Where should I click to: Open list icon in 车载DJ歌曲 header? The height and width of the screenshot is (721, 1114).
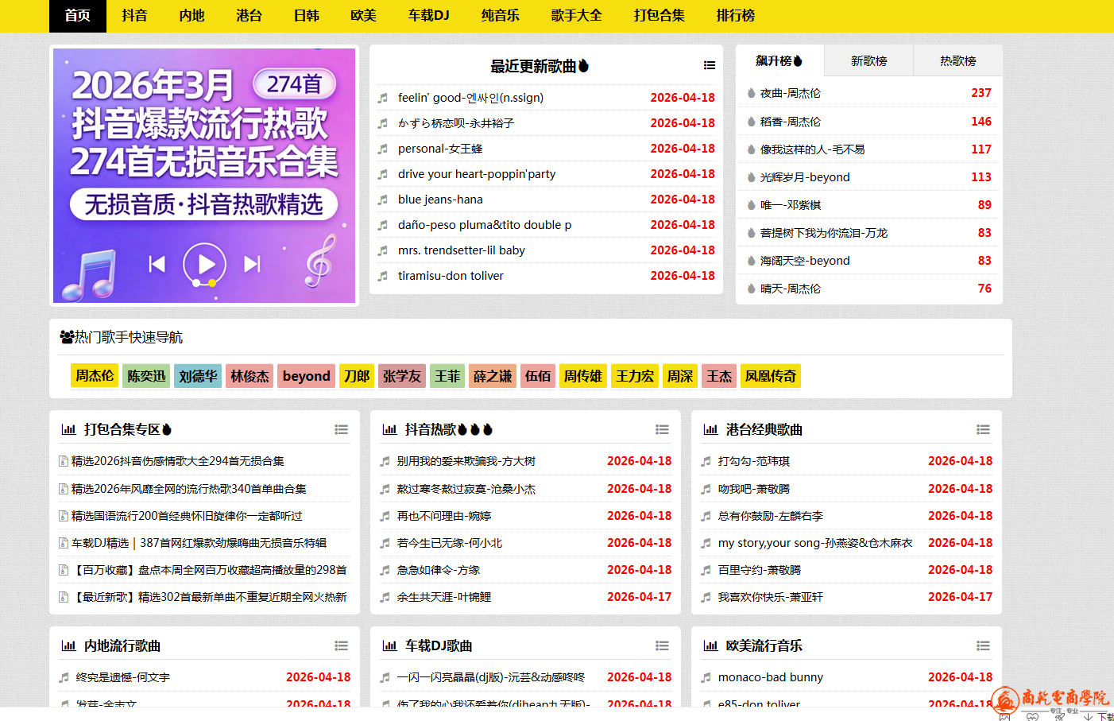(x=662, y=645)
